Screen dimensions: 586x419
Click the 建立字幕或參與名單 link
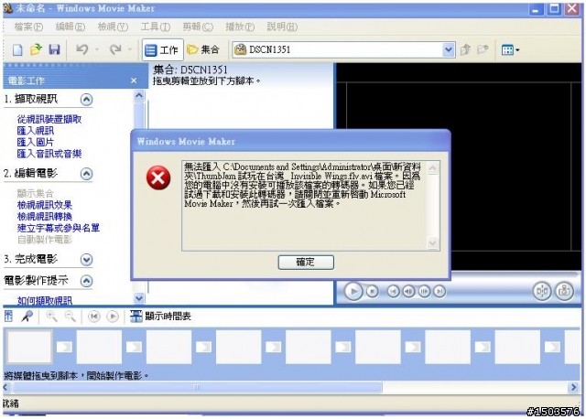(59, 228)
